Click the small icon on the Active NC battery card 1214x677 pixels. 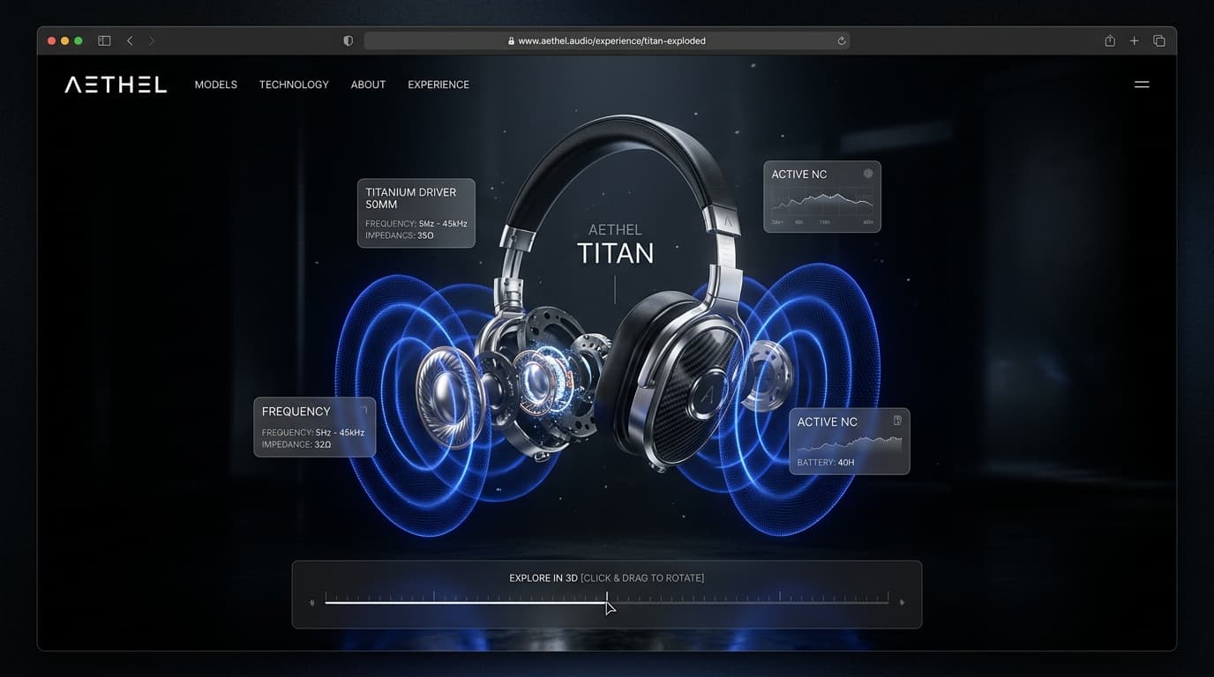(897, 420)
